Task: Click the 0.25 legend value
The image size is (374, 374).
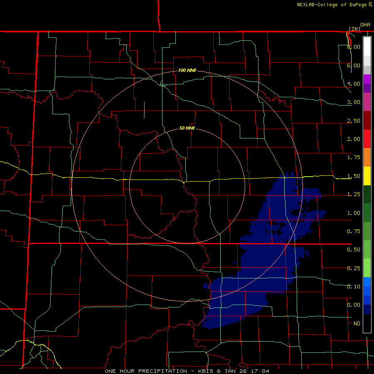Action: pyautogui.click(x=354, y=268)
